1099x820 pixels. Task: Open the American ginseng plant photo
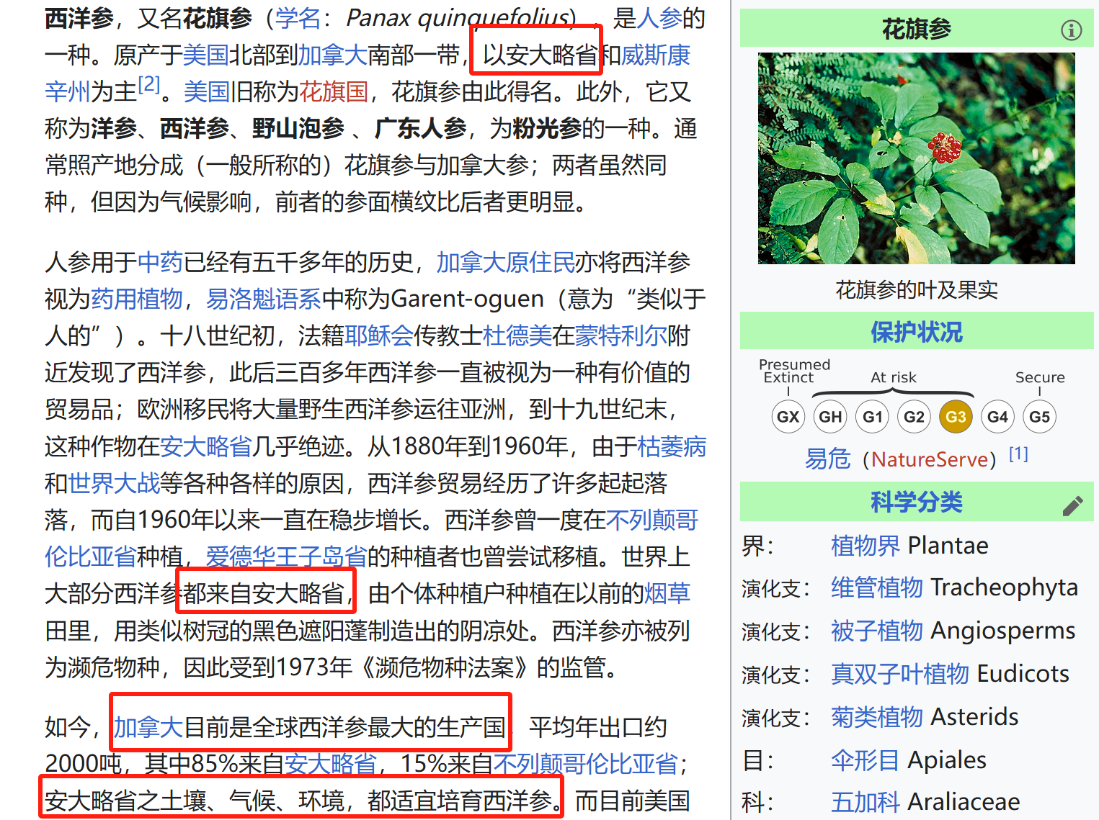point(916,158)
